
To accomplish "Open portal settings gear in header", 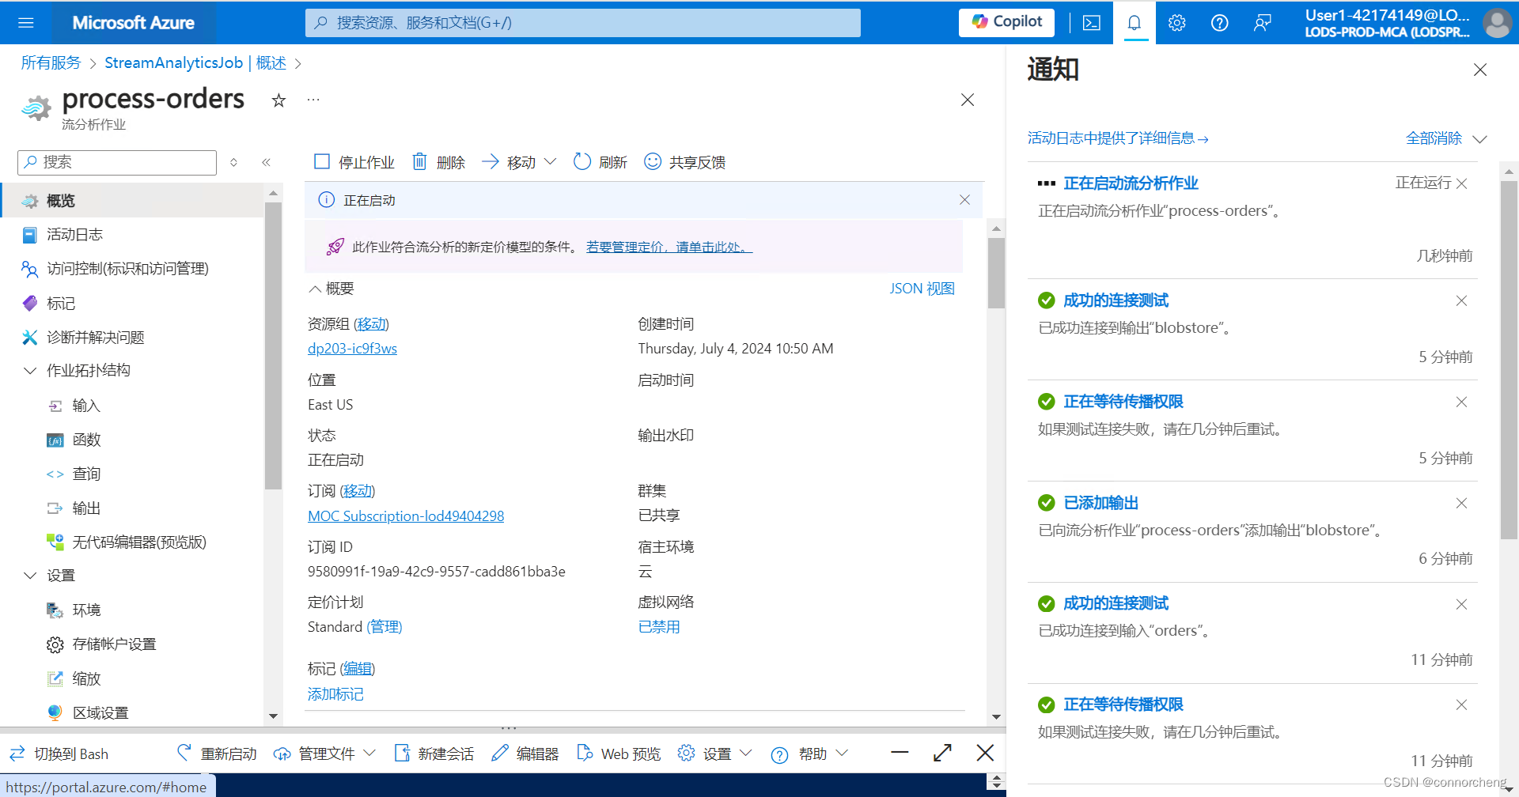I will click(1177, 22).
